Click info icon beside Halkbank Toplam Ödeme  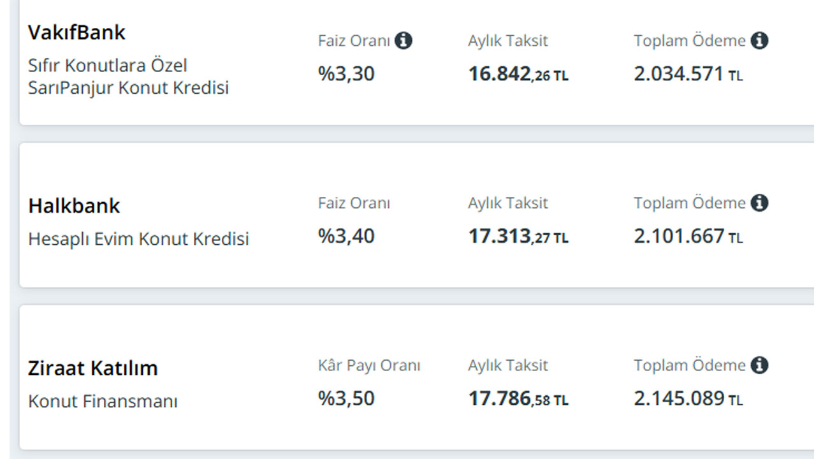pyautogui.click(x=759, y=203)
